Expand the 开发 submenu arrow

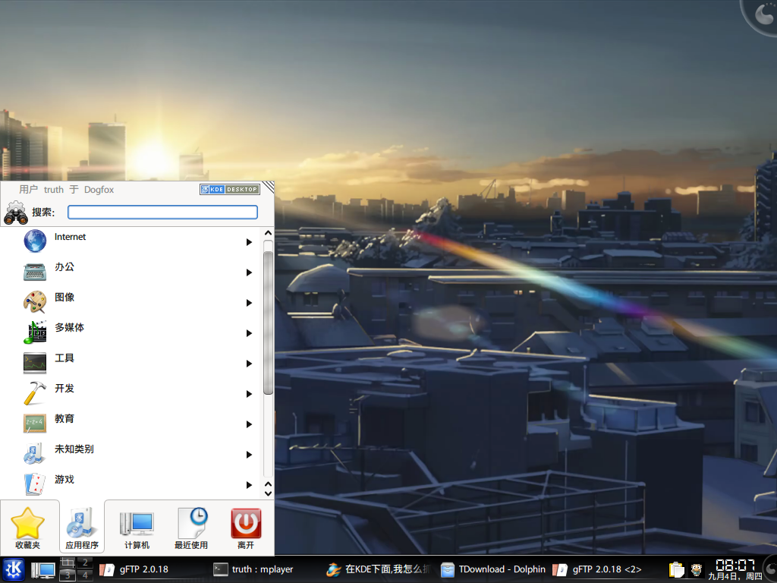(249, 394)
